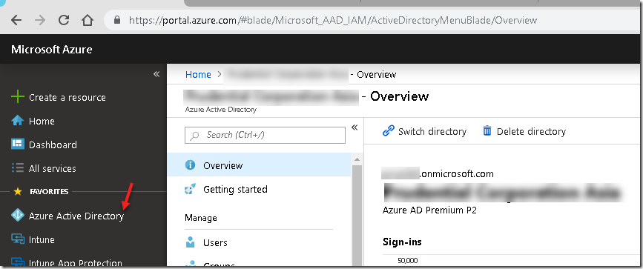Screen dimensions: 643x269
Task: Collapse the directory menu blade
Action: pos(355,127)
